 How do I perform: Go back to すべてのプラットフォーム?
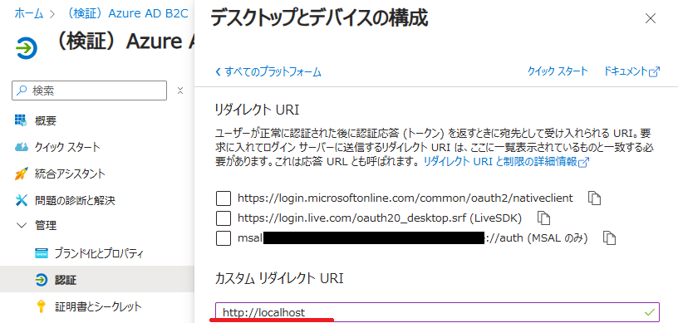click(x=268, y=71)
